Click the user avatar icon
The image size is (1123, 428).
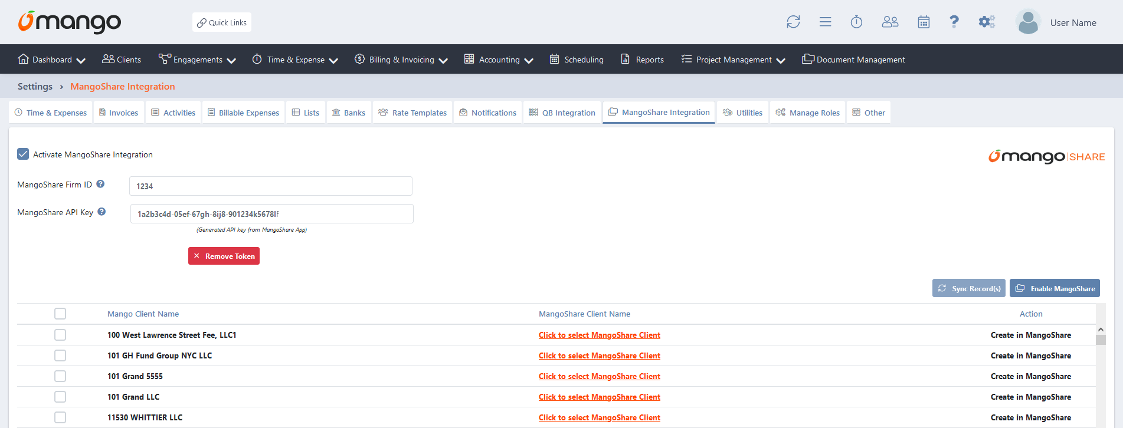tap(1028, 22)
